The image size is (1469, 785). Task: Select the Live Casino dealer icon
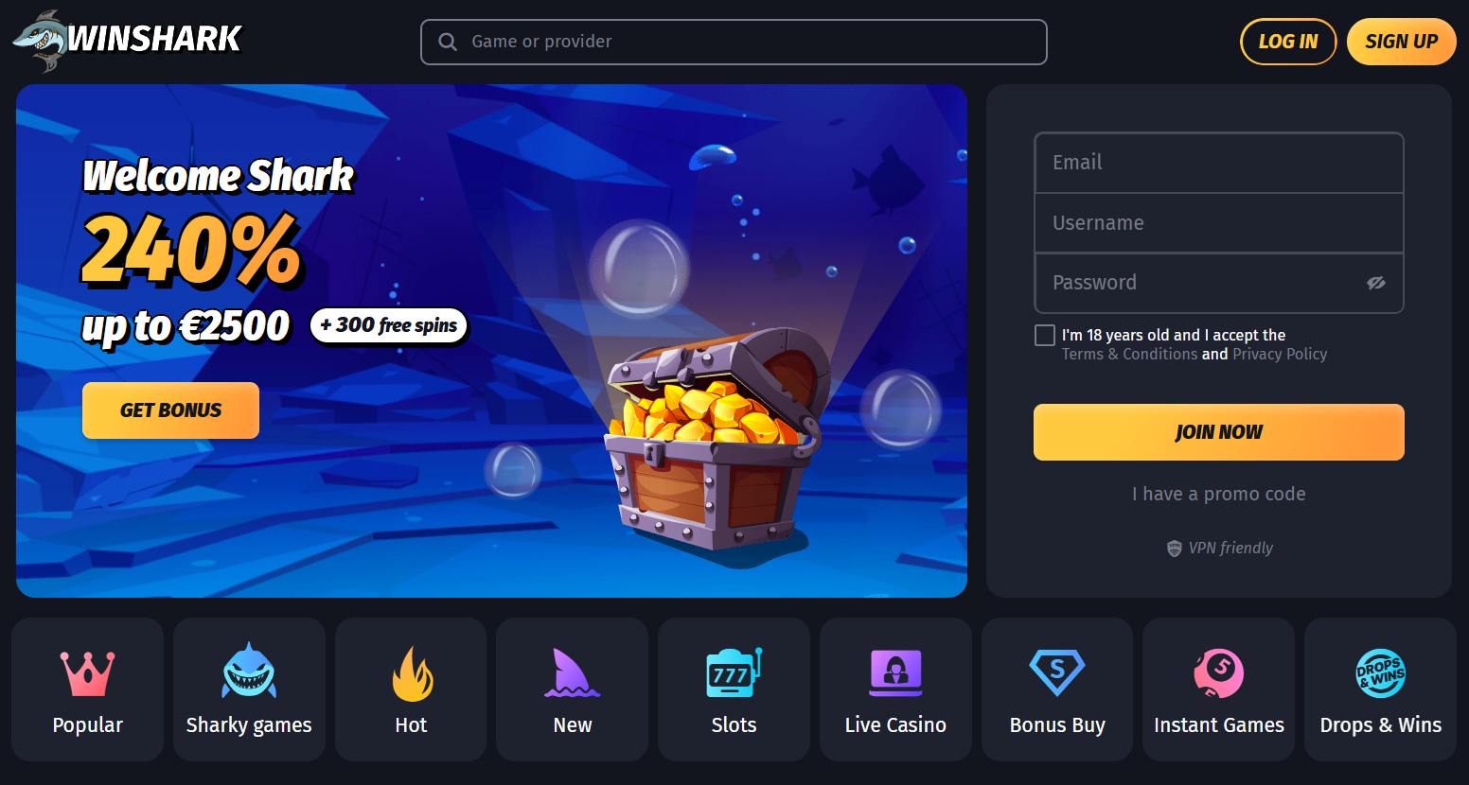tap(895, 673)
